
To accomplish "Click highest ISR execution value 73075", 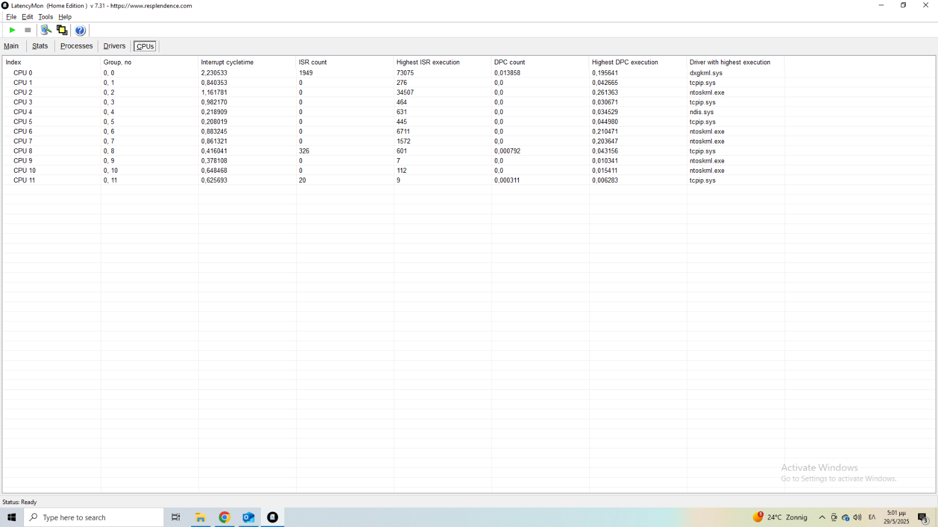I will pyautogui.click(x=405, y=73).
